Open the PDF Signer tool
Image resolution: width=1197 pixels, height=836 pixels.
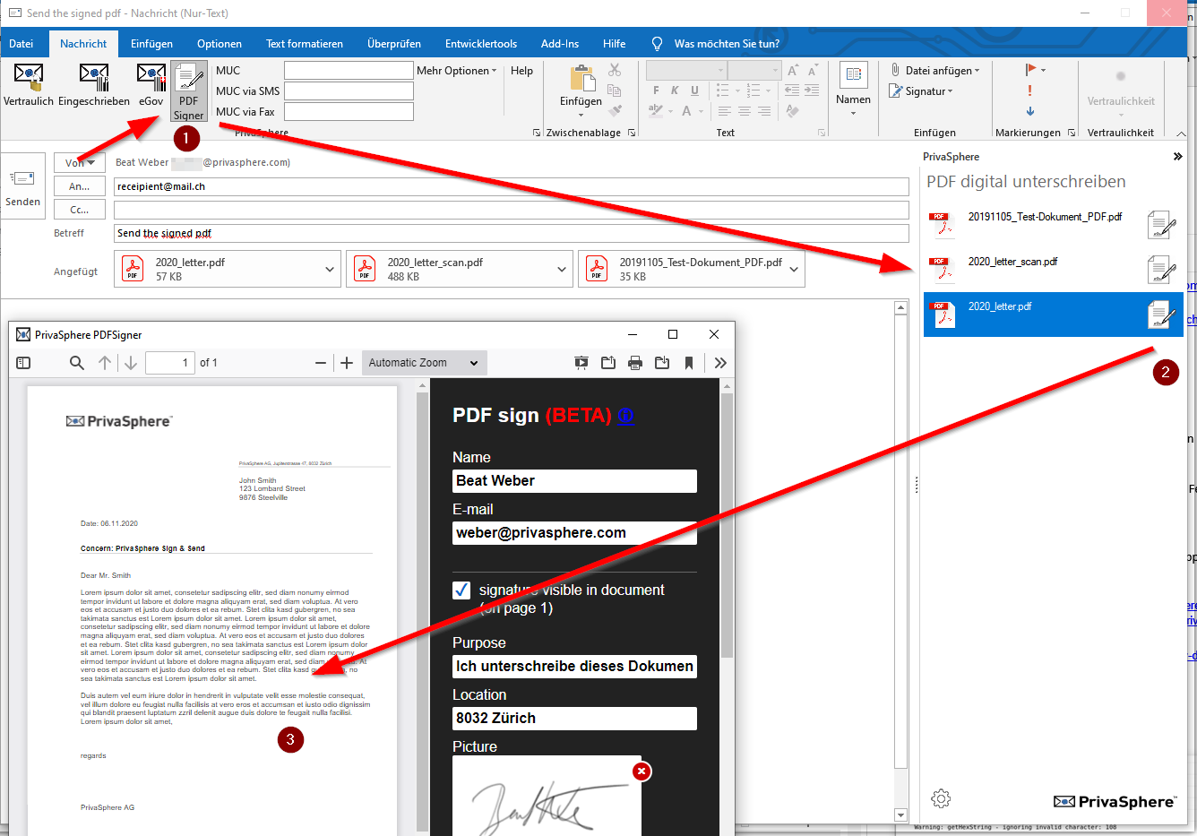pyautogui.click(x=189, y=90)
